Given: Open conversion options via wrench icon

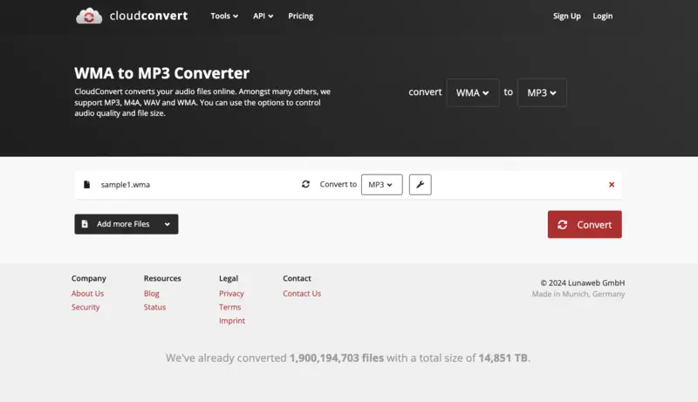Looking at the screenshot, I should [420, 185].
